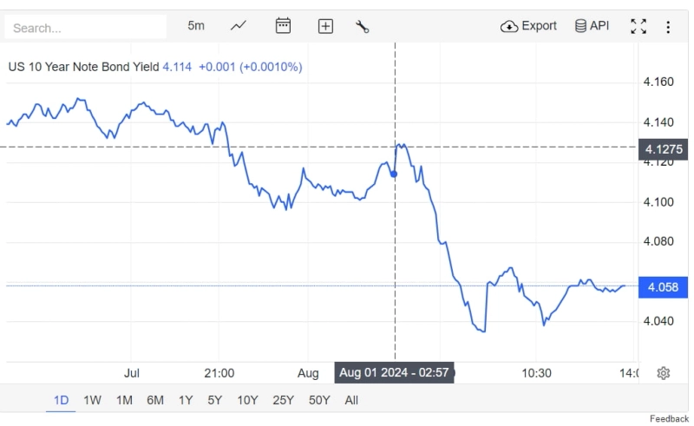Open the three-dot more options menu
This screenshot has height=426, width=694.
tap(668, 27)
